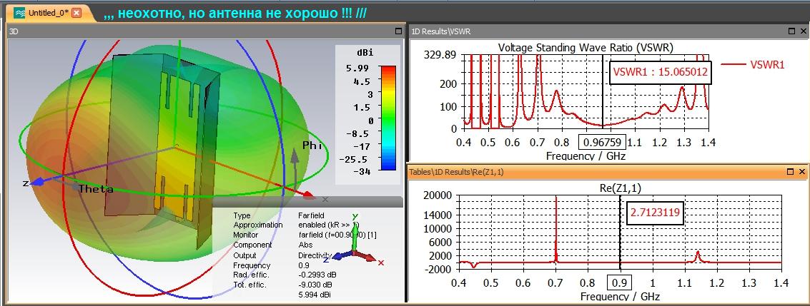
Task: Click the Re(Z1,1) plot title
Action: (x=621, y=188)
